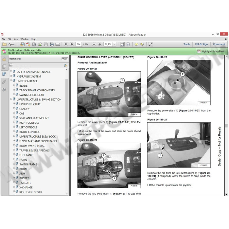Select the SWING CIRCLE GEAR bookmark
This screenshot has height=229, width=229.
[x=32, y=95]
